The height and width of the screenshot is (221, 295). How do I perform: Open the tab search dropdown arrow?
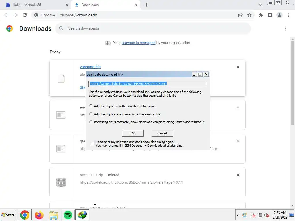point(260,5)
